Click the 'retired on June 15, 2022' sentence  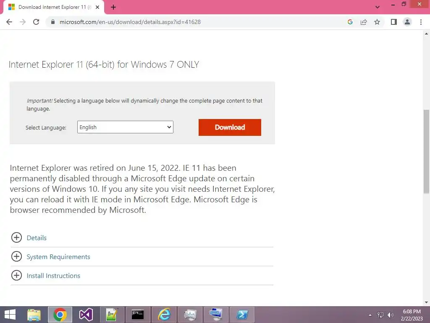click(x=95, y=168)
